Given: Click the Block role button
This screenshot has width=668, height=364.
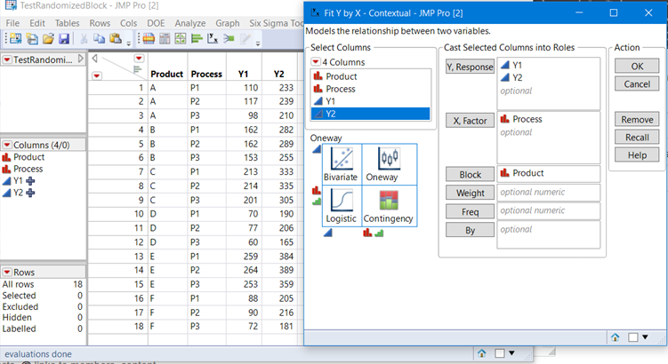Looking at the screenshot, I should [470, 174].
